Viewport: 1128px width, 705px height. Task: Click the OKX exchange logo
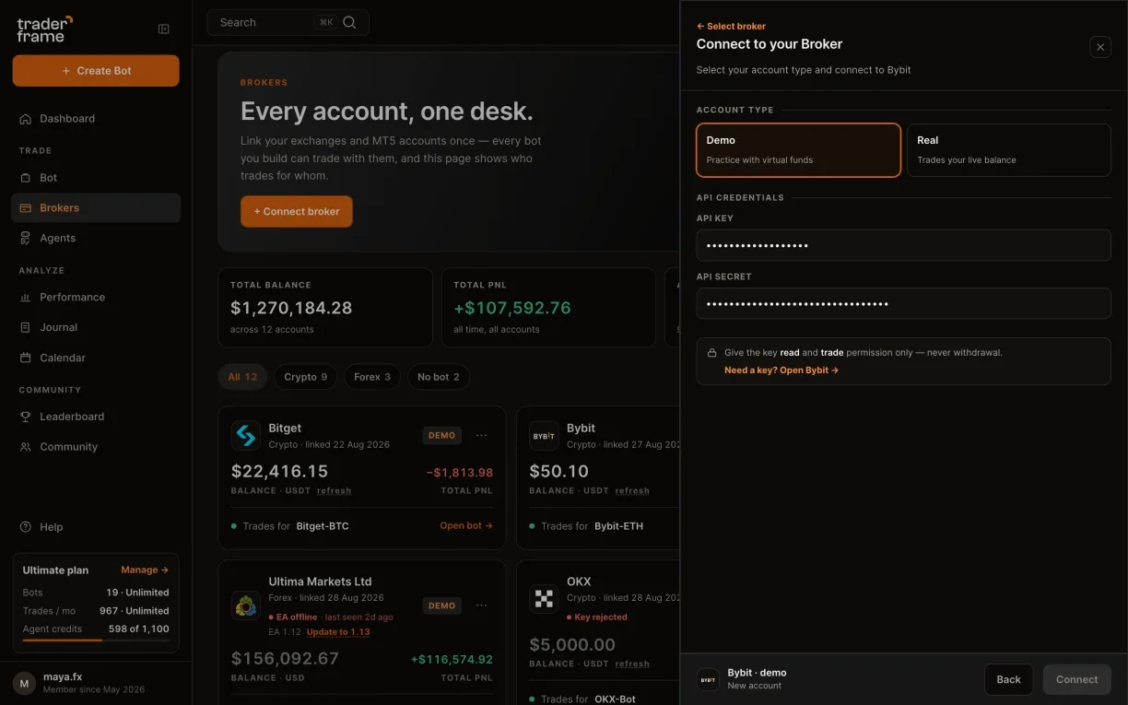pyautogui.click(x=544, y=599)
